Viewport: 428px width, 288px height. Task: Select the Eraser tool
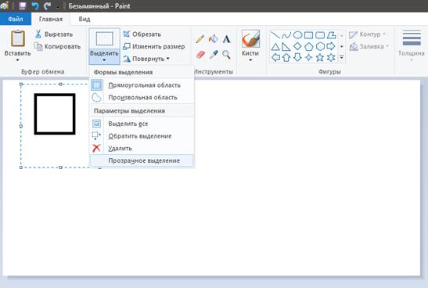point(200,54)
